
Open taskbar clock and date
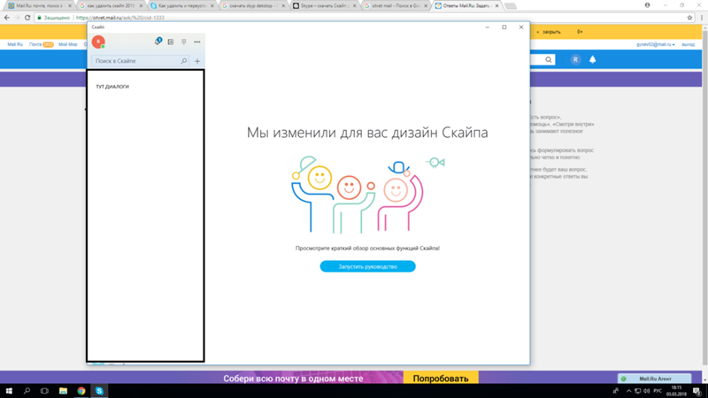[676, 391]
